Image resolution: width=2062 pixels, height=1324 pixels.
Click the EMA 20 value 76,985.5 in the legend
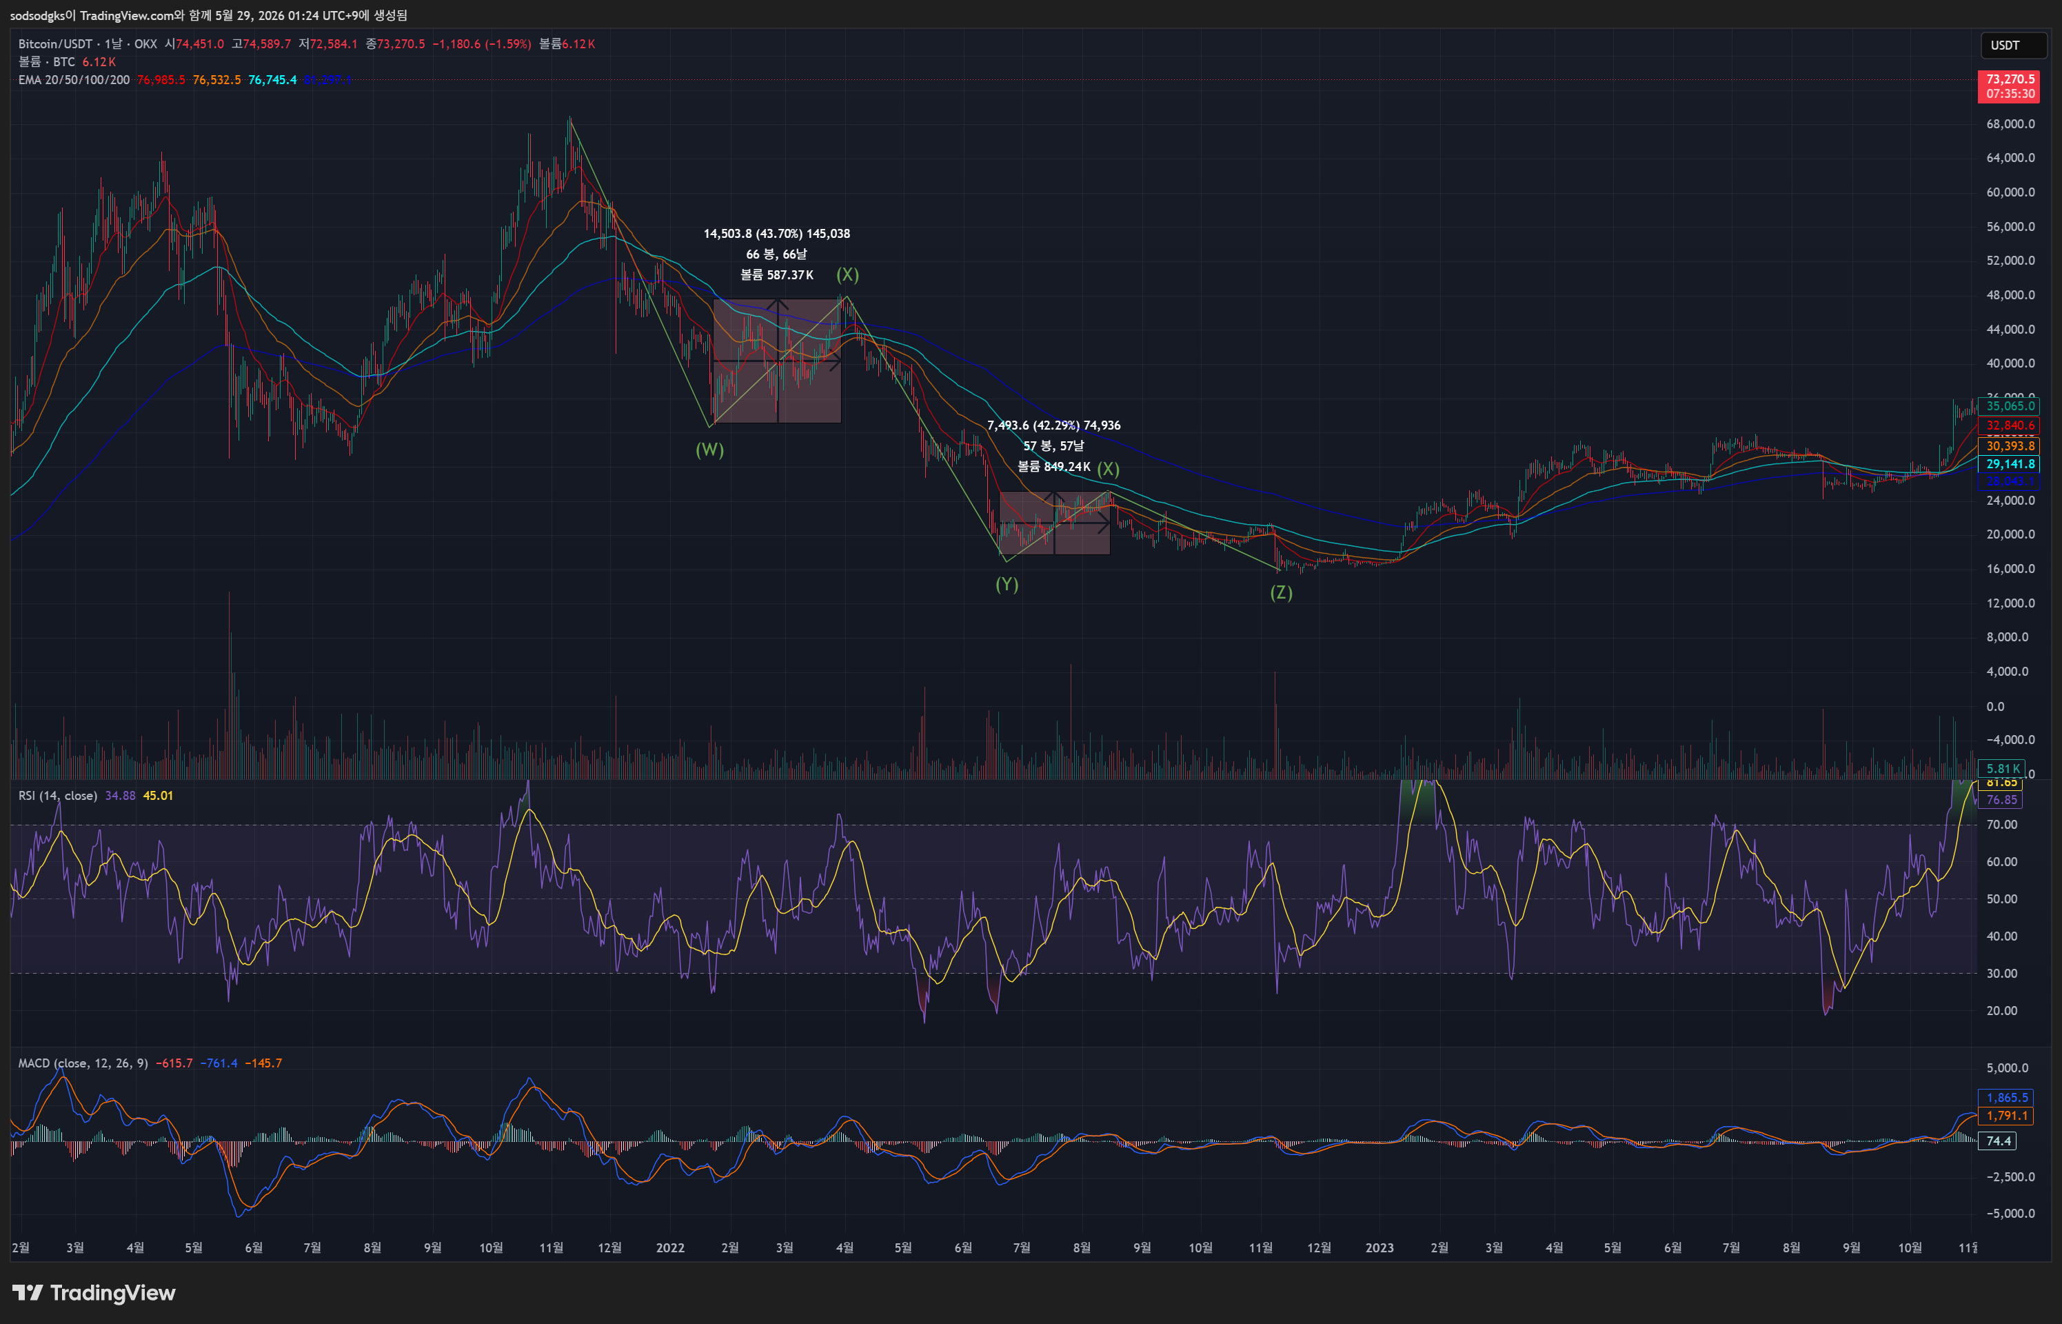click(x=161, y=80)
